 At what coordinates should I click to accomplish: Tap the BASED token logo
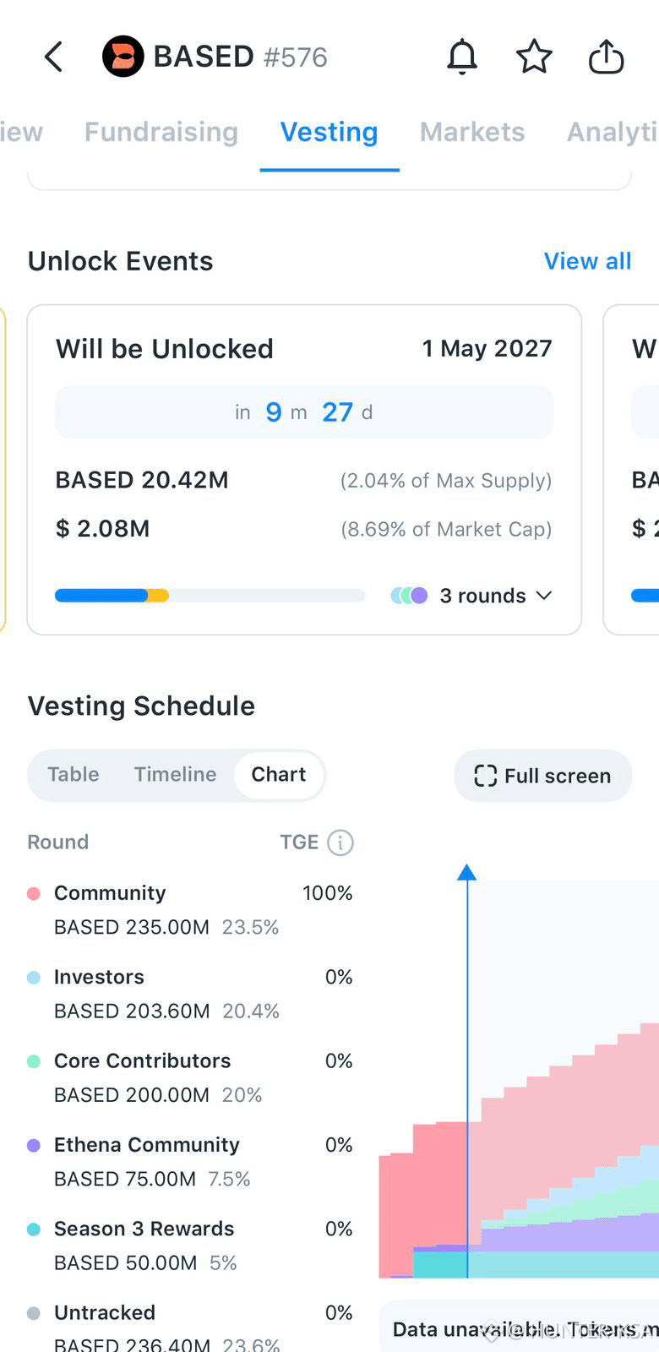[x=123, y=57]
